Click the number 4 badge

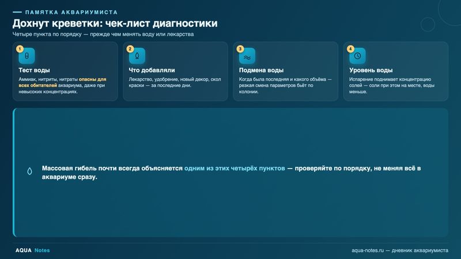[x=350, y=49]
